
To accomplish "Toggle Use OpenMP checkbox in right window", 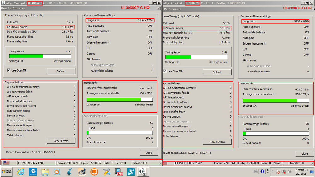I will 165,71.
